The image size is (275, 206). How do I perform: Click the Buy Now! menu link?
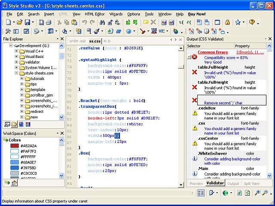[197, 14]
